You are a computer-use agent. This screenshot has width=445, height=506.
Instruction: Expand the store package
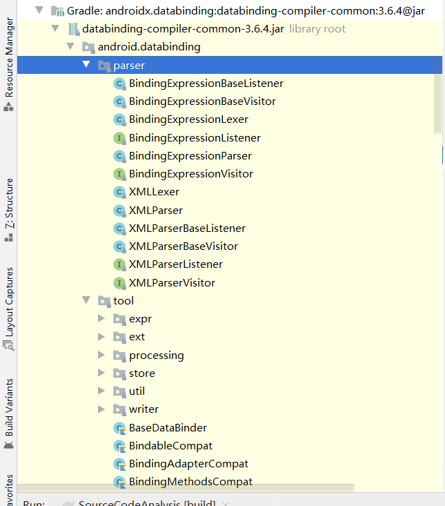[101, 373]
